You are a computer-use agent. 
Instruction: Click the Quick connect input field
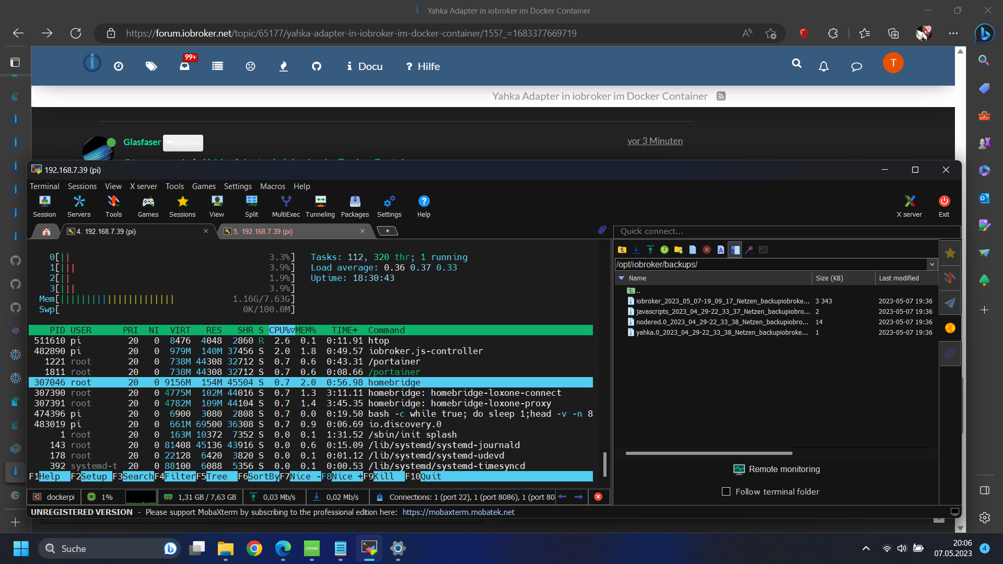pos(786,231)
